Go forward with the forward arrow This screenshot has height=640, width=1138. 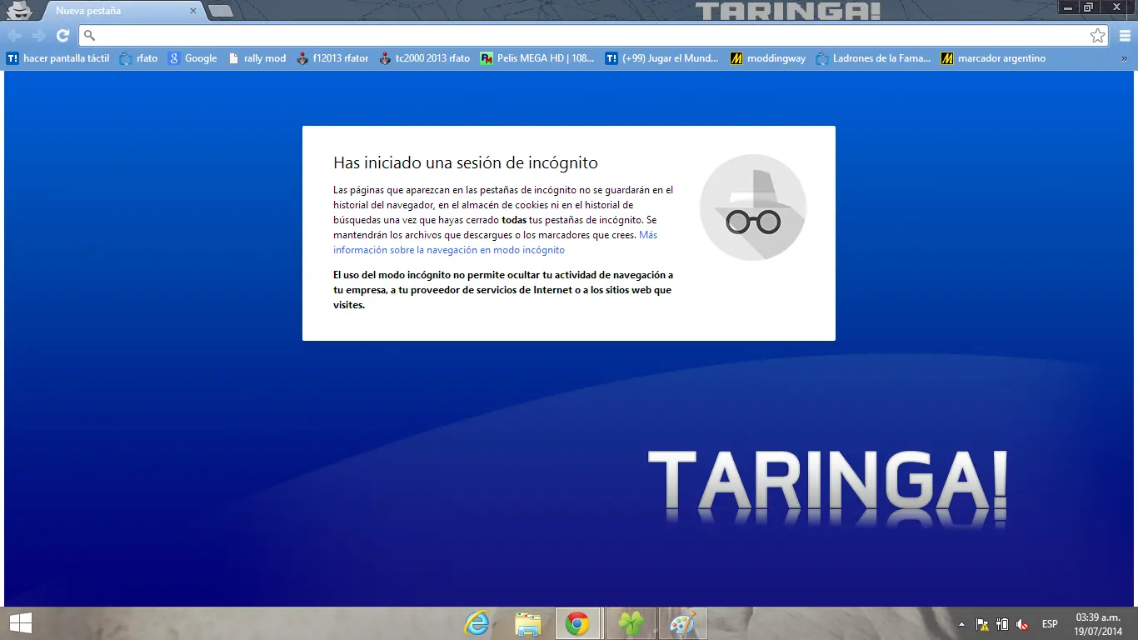(x=38, y=35)
